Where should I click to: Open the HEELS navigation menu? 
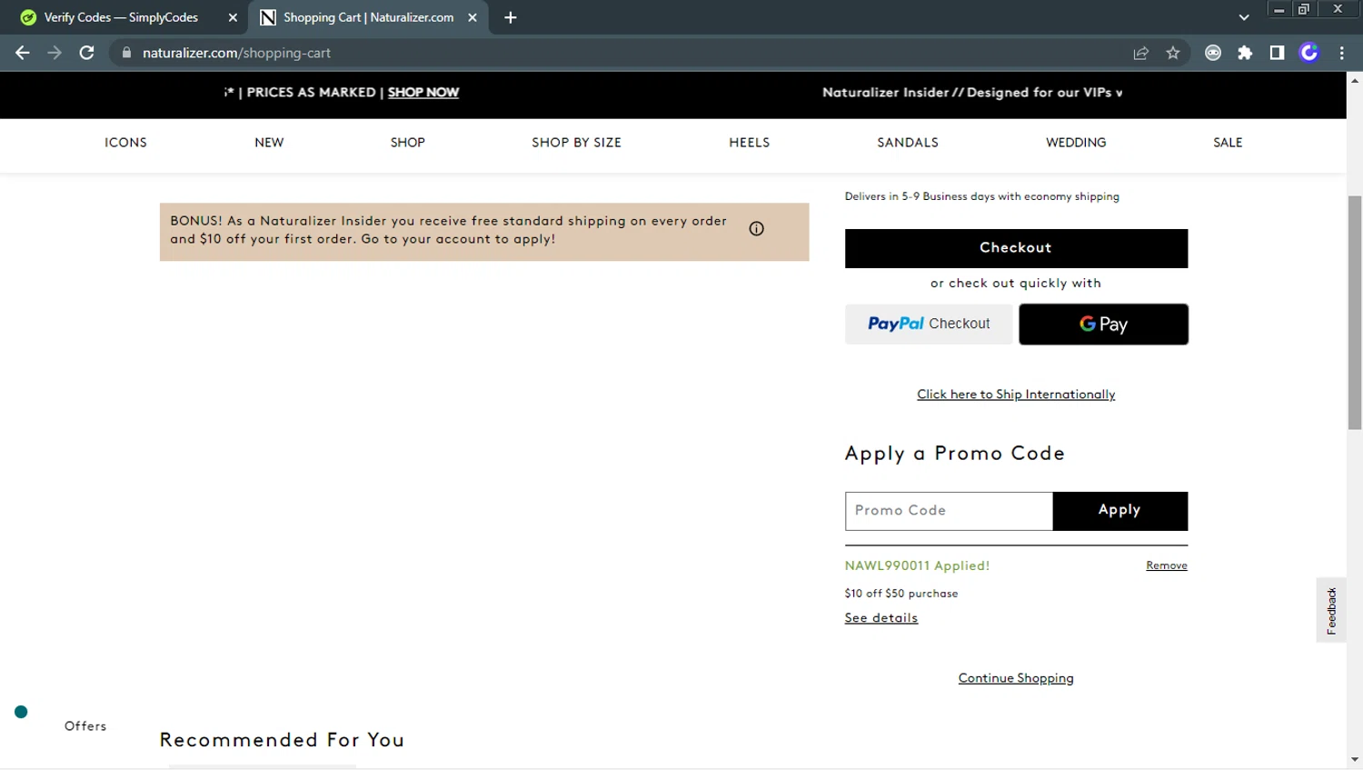(x=750, y=143)
